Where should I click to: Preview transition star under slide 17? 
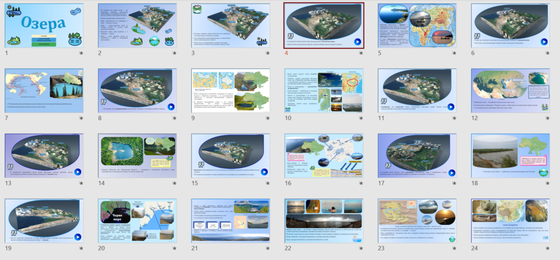[x=454, y=183]
